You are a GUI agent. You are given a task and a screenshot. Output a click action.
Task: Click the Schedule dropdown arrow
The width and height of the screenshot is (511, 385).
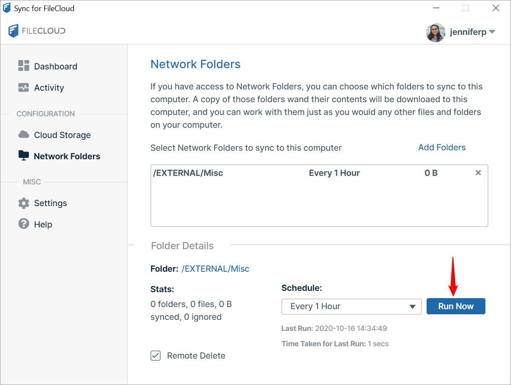point(412,306)
